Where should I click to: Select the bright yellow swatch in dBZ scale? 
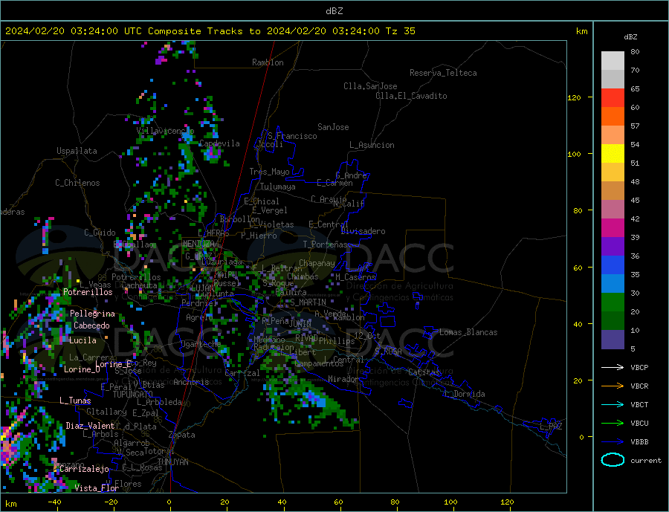click(613, 154)
